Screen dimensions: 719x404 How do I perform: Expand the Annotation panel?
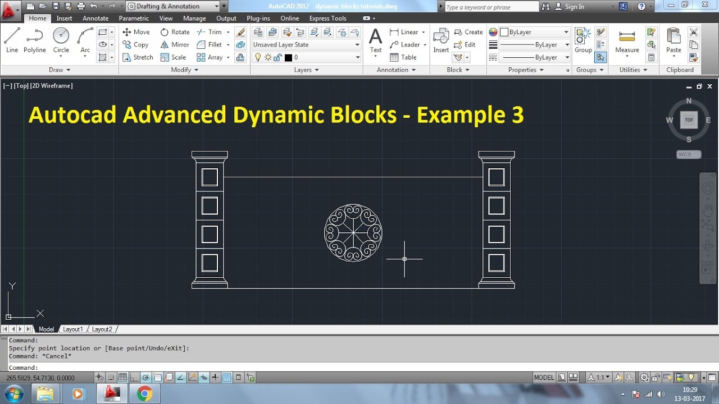coord(397,70)
